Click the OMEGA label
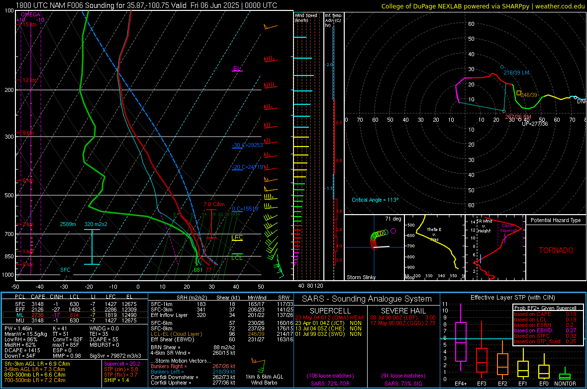587x389 pixels. [31, 14]
